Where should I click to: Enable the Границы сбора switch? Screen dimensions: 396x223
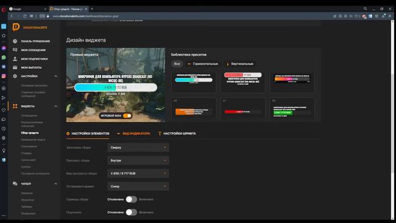coord(131,199)
